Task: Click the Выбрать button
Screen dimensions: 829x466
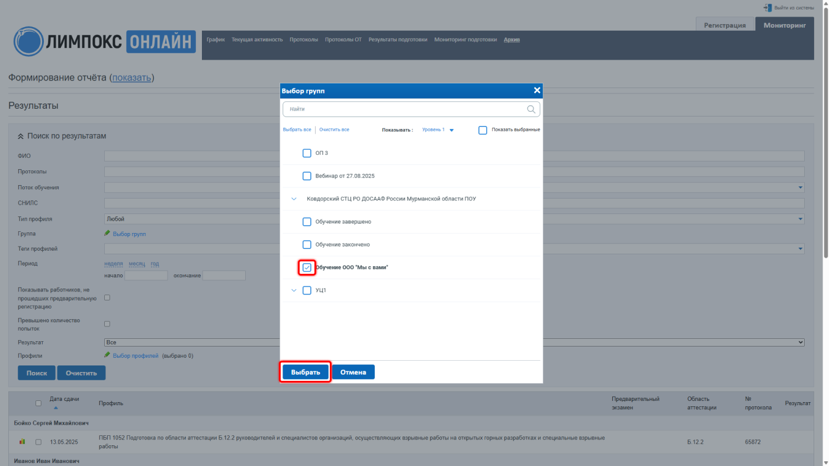Action: tap(306, 372)
